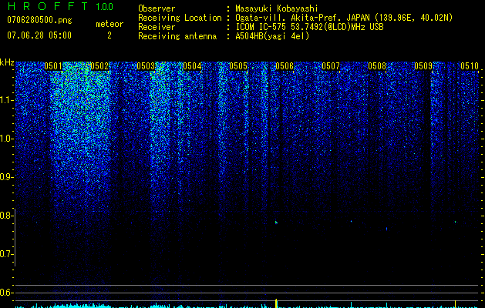Select the ICOM IC-575 receiver text
The image size is (485, 308).
[309, 27]
